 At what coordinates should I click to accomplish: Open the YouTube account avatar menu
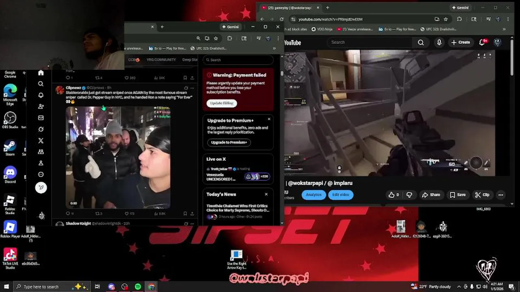point(498,42)
